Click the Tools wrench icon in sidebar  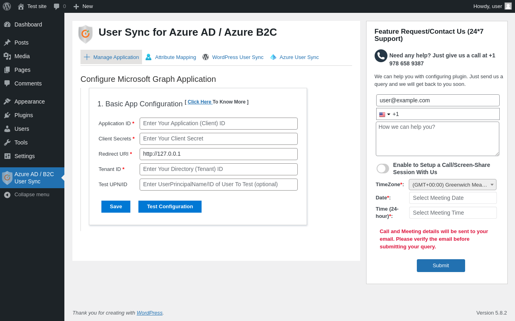click(x=7, y=142)
